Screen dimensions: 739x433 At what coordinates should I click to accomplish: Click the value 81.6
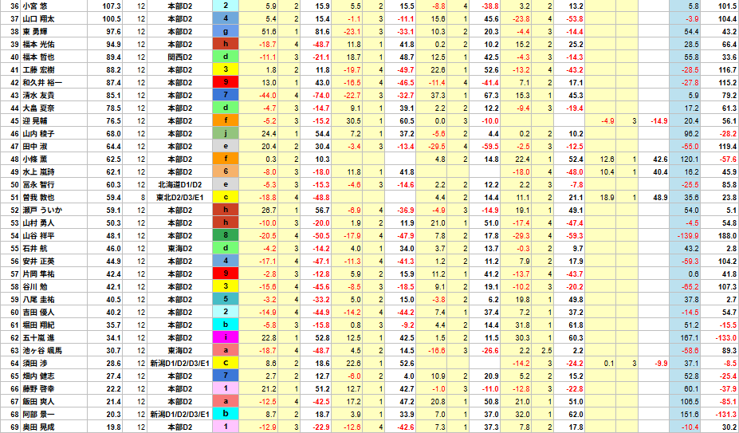pyautogui.click(x=322, y=32)
